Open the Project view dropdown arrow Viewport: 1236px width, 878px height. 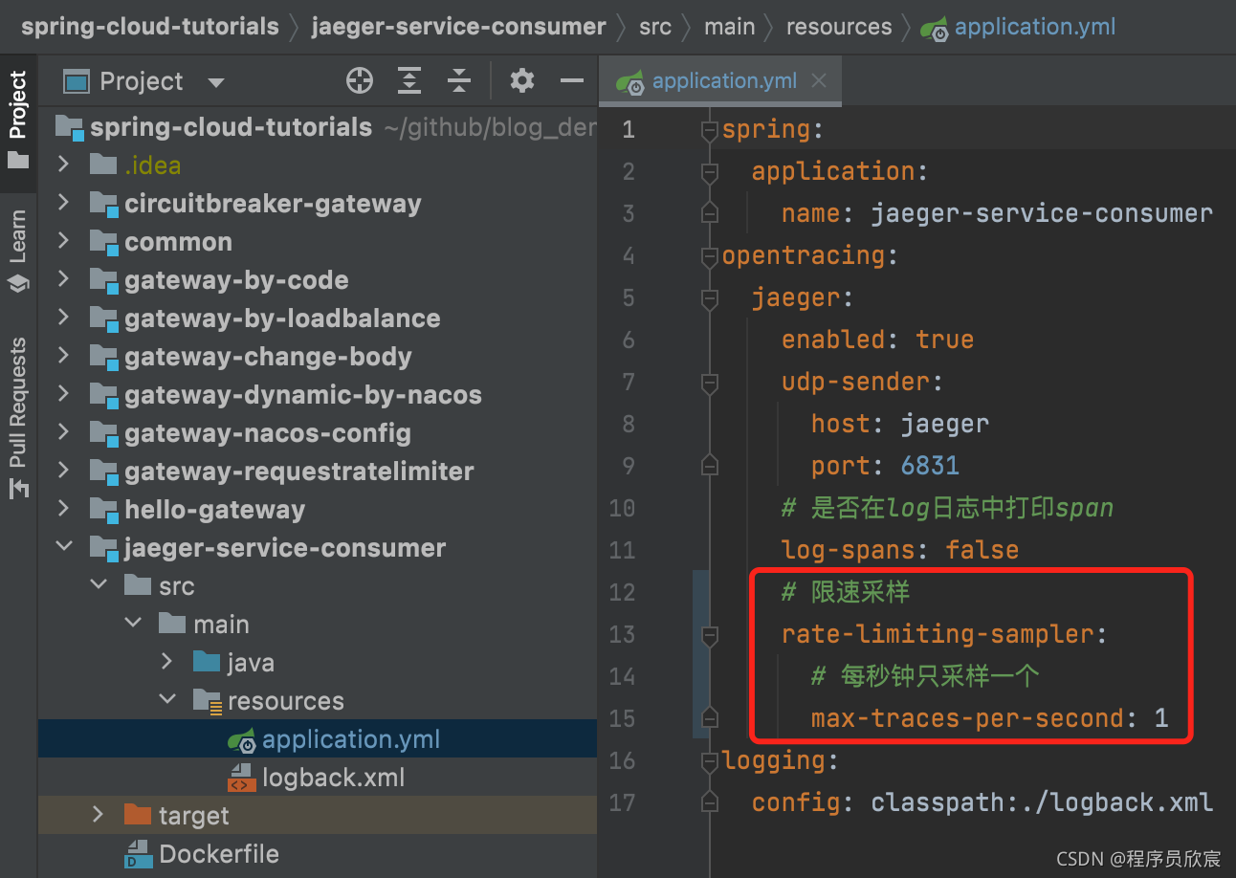216,82
